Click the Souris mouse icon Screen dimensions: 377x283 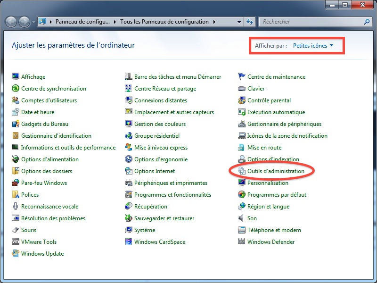pyautogui.click(x=16, y=230)
